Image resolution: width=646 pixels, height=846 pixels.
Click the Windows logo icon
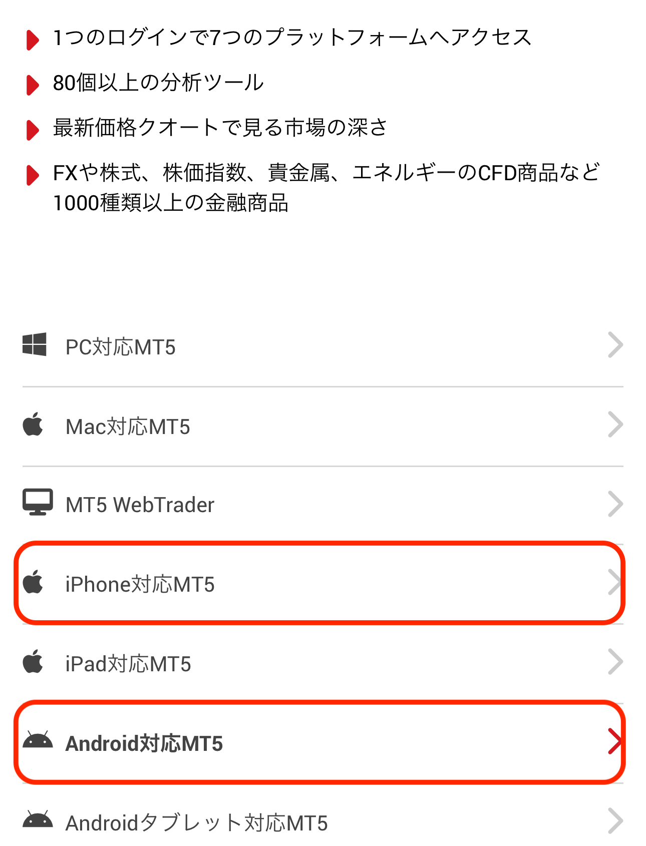35,344
